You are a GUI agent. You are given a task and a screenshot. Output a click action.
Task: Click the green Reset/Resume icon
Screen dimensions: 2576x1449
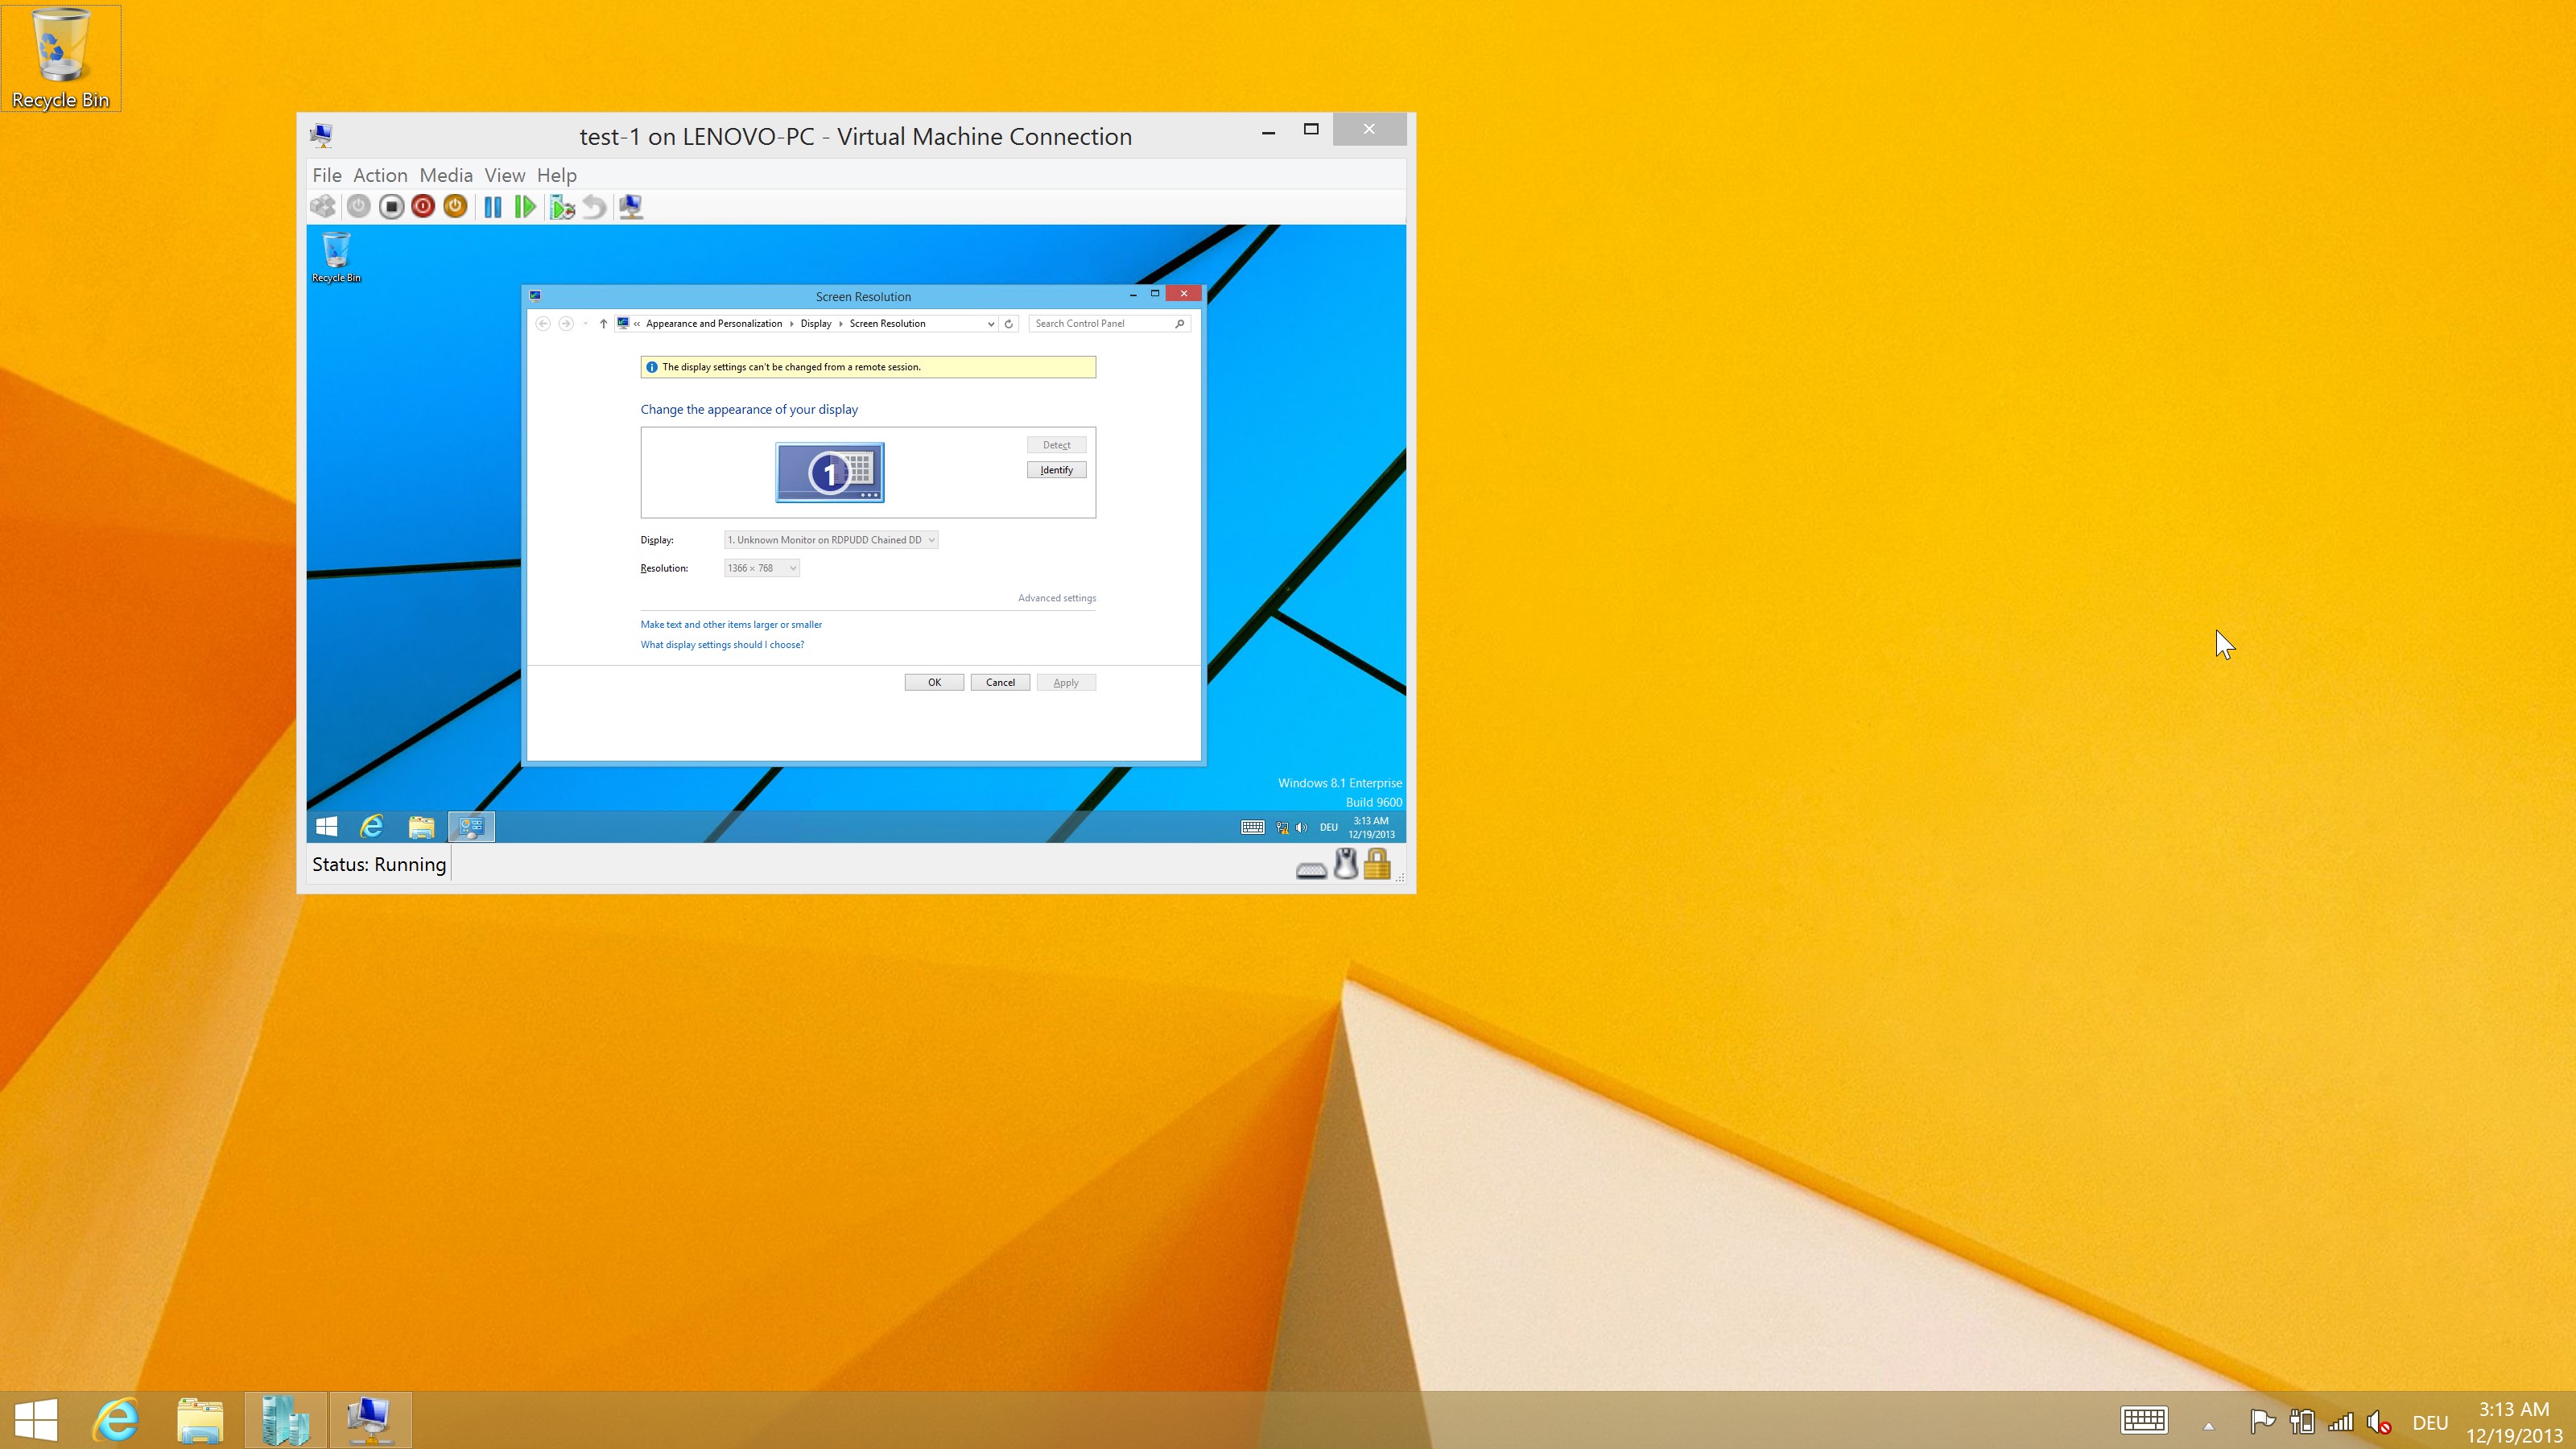click(x=525, y=207)
